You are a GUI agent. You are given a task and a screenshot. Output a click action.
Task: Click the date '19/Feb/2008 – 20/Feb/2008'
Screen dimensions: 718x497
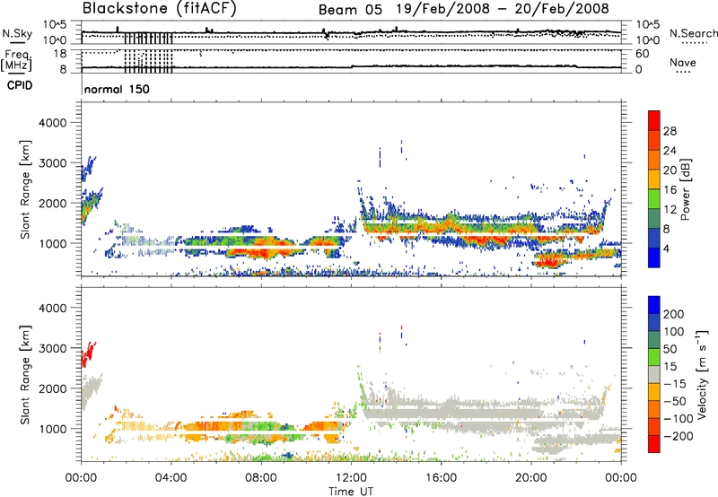point(503,9)
